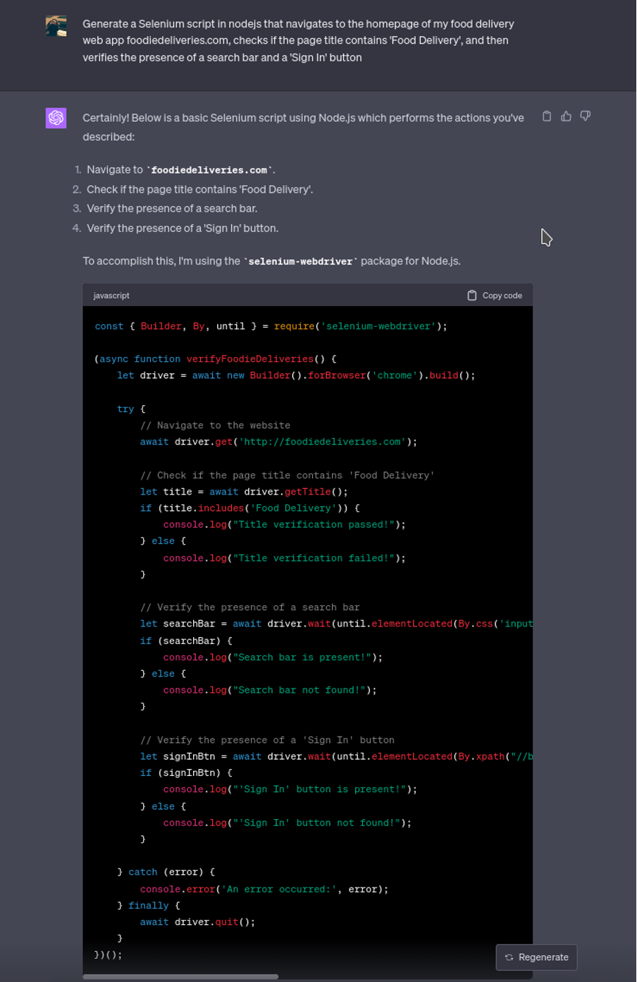Give the response a thumbs down
637x982 pixels.
pos(586,116)
